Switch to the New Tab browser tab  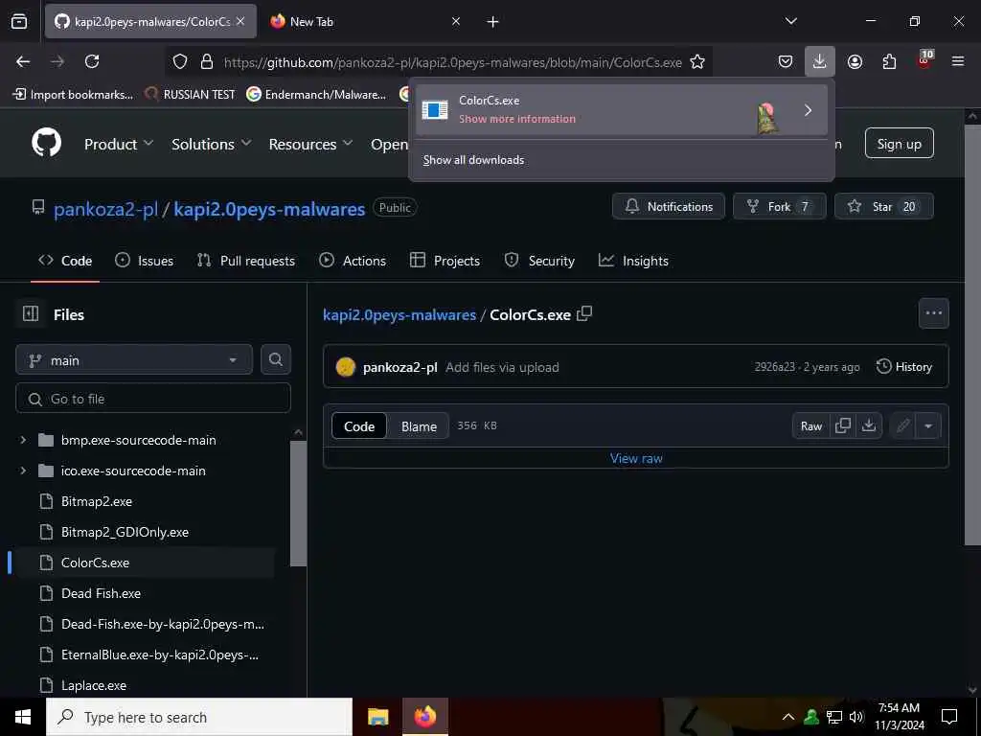[365, 21]
